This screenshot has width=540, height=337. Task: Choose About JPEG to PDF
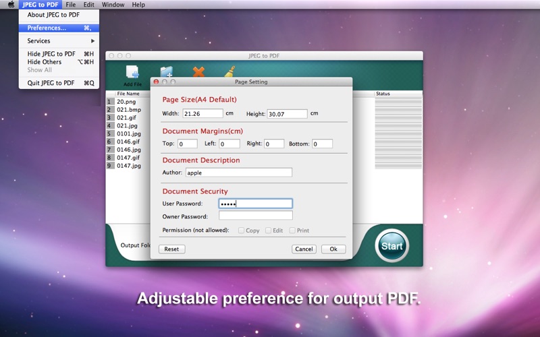tap(59, 15)
